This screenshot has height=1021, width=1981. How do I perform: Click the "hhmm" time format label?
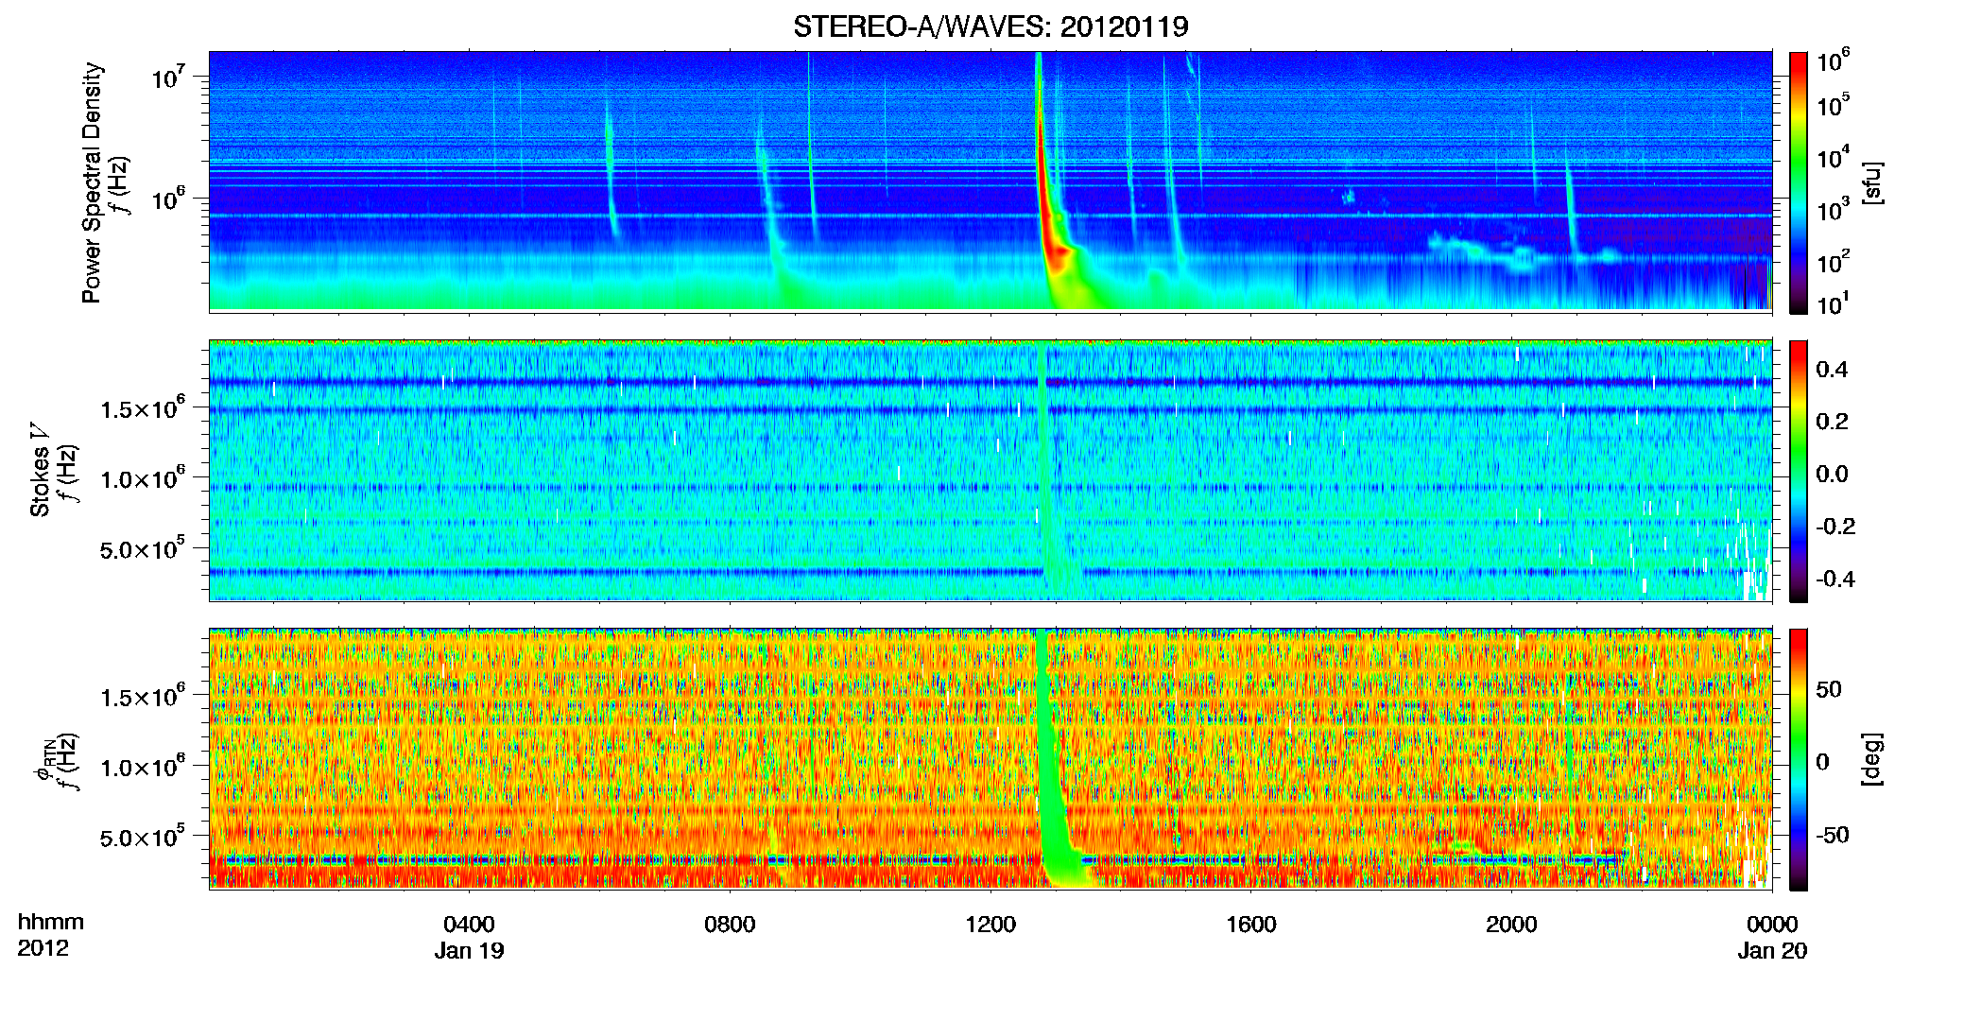coord(50,922)
